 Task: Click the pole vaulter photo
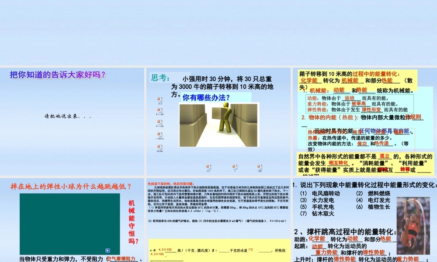pos(413,225)
